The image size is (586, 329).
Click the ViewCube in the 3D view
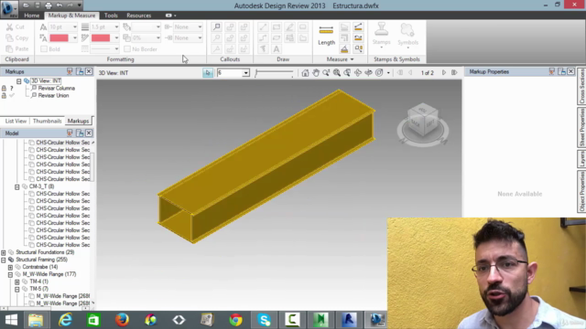[x=423, y=120]
